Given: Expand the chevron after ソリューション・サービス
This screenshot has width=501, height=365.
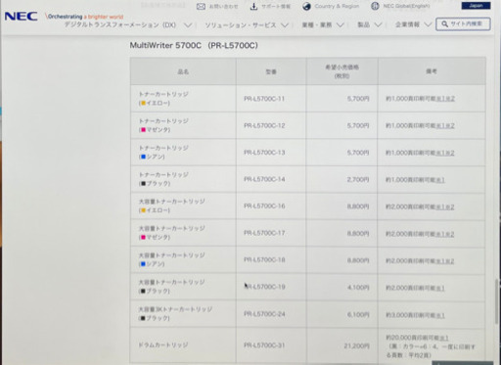Looking at the screenshot, I should tap(285, 25).
